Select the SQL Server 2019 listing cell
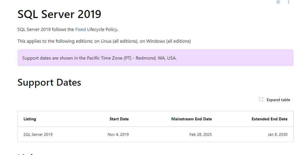 pyautogui.click(x=38, y=134)
